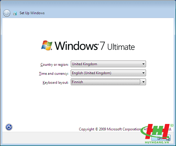Select the United Kingdom country field
Image resolution: width=176 pixels, height=146 pixels.
pyautogui.click(x=108, y=64)
